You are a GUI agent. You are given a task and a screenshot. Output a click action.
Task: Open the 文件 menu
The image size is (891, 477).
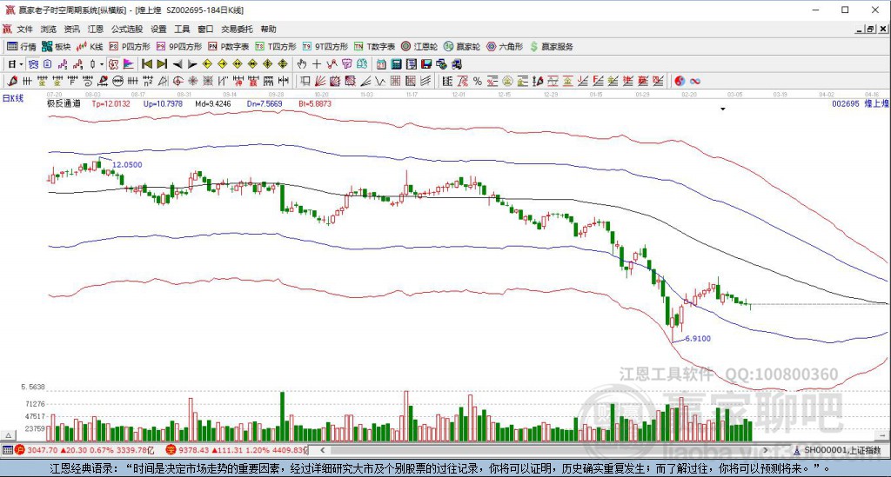tap(24, 29)
